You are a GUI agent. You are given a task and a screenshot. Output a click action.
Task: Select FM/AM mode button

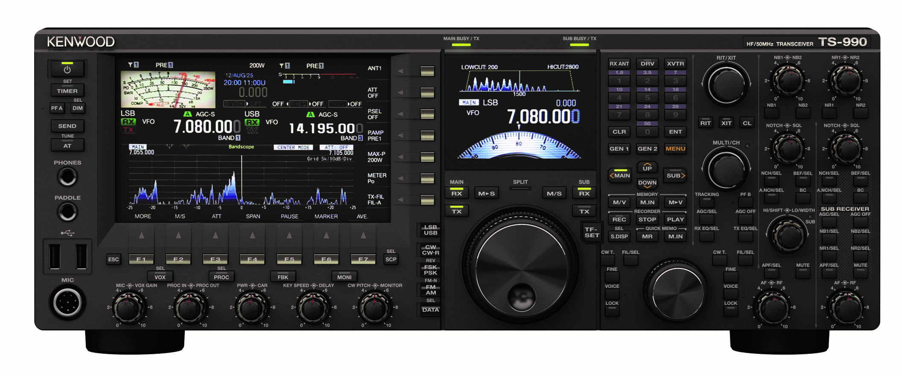click(x=430, y=290)
